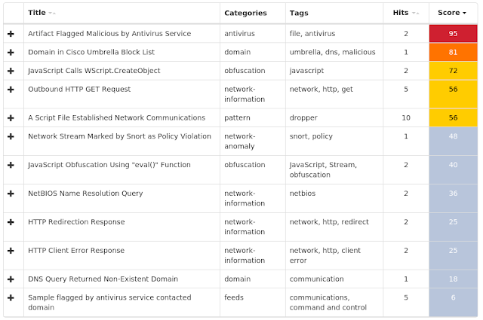
Task: Click plus icon beside JavaScript Calls WScript.CreateObject
Action: (x=11, y=71)
